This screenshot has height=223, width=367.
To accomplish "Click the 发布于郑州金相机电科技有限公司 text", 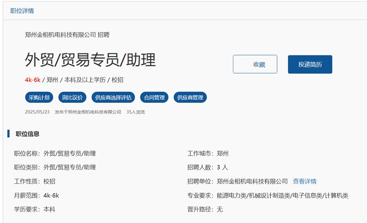I will 88,112.
